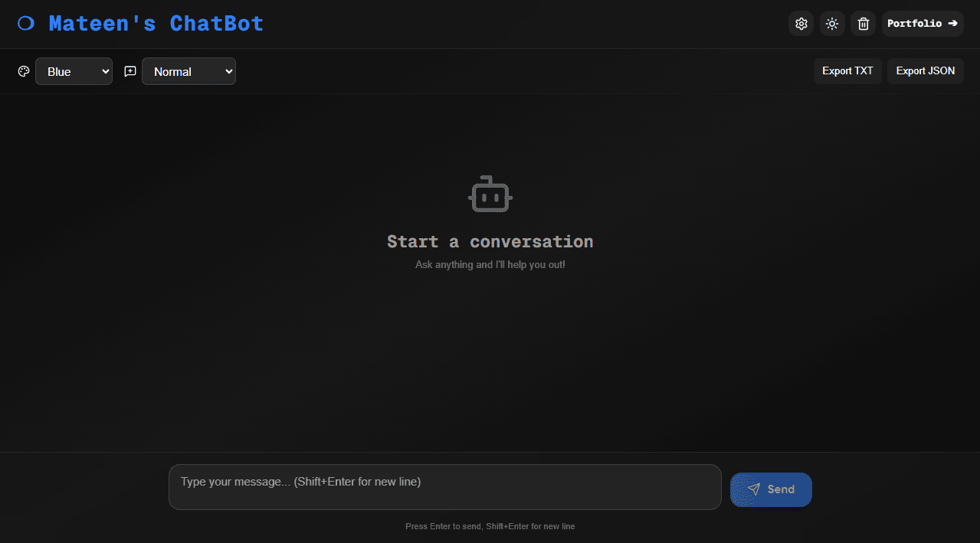Click the message input field

tap(444, 487)
